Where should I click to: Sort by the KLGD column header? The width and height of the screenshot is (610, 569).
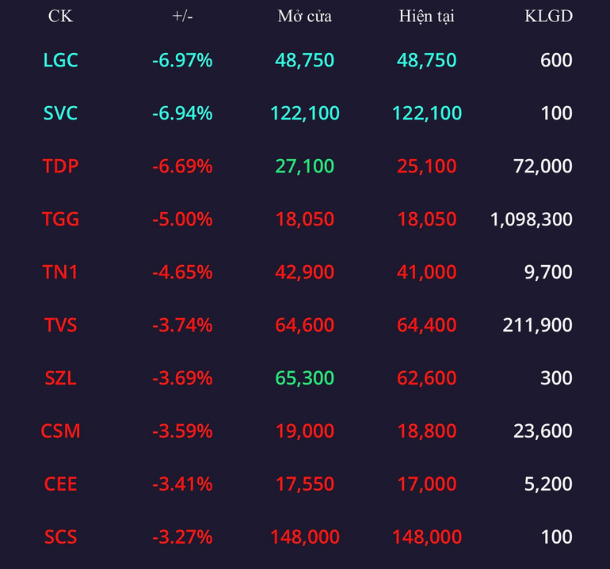(x=548, y=17)
